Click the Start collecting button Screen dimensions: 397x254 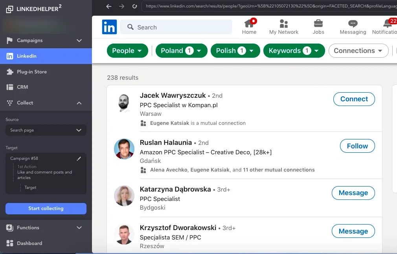46,209
